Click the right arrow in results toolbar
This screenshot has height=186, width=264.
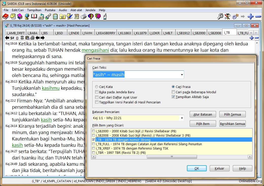43,38
